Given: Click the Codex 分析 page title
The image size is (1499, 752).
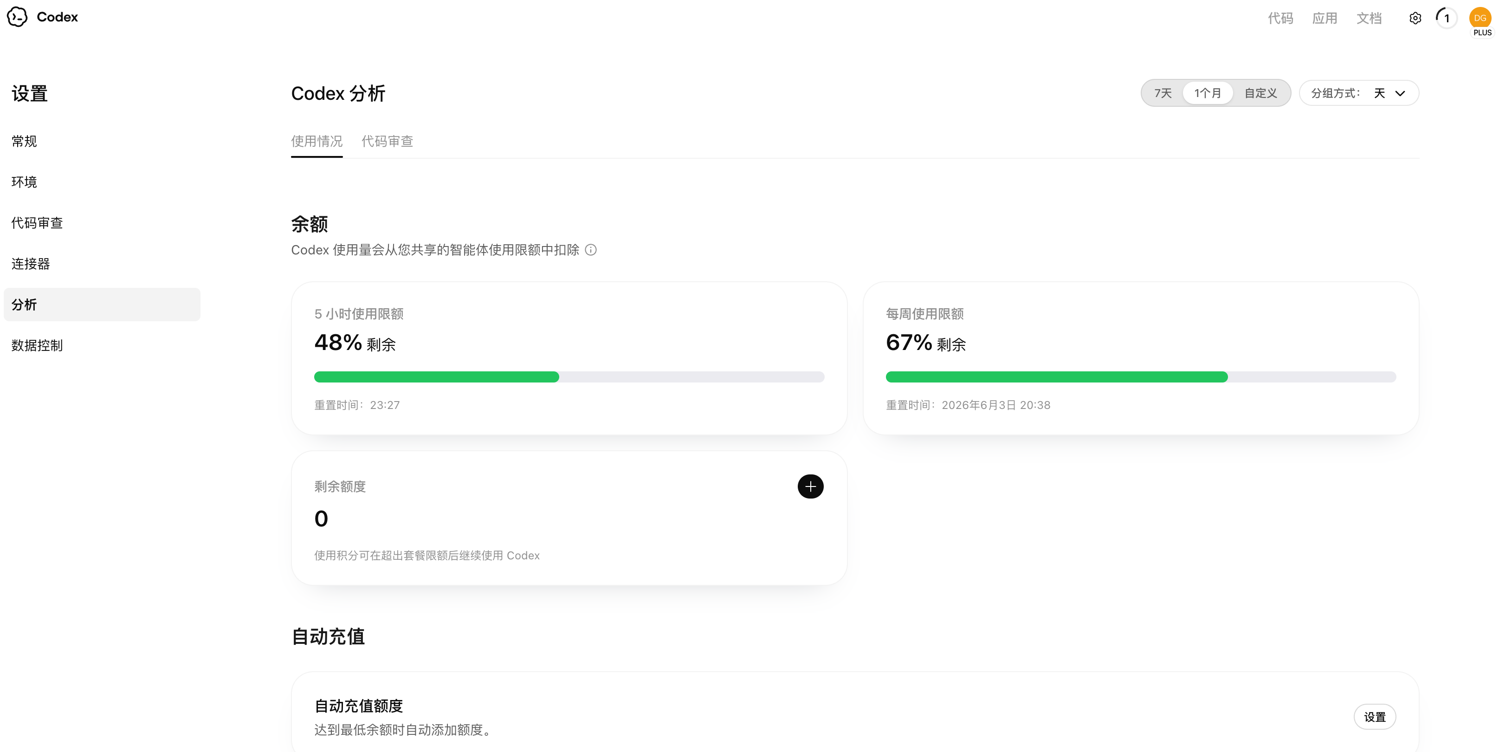Looking at the screenshot, I should [x=338, y=93].
